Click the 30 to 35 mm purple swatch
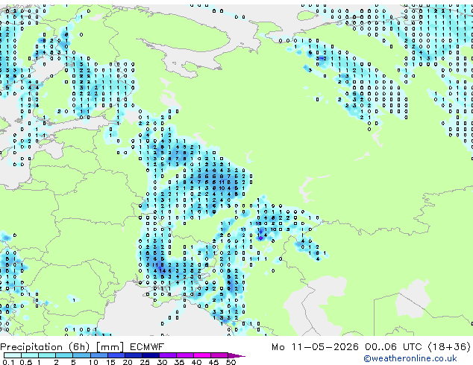Screen dimensions: 473x365 click(168, 355)
